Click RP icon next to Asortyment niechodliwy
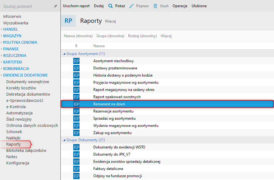The image size is (274, 180). 76,61
